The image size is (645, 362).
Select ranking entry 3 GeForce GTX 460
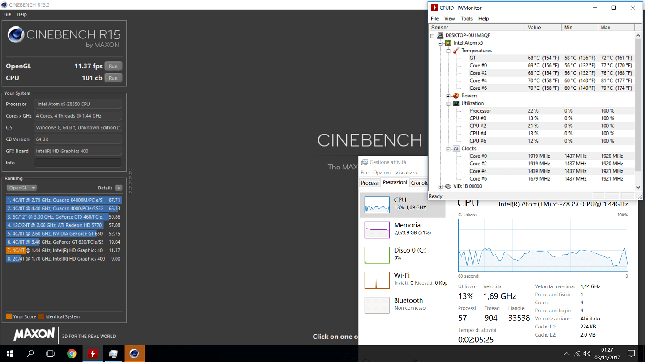64,217
